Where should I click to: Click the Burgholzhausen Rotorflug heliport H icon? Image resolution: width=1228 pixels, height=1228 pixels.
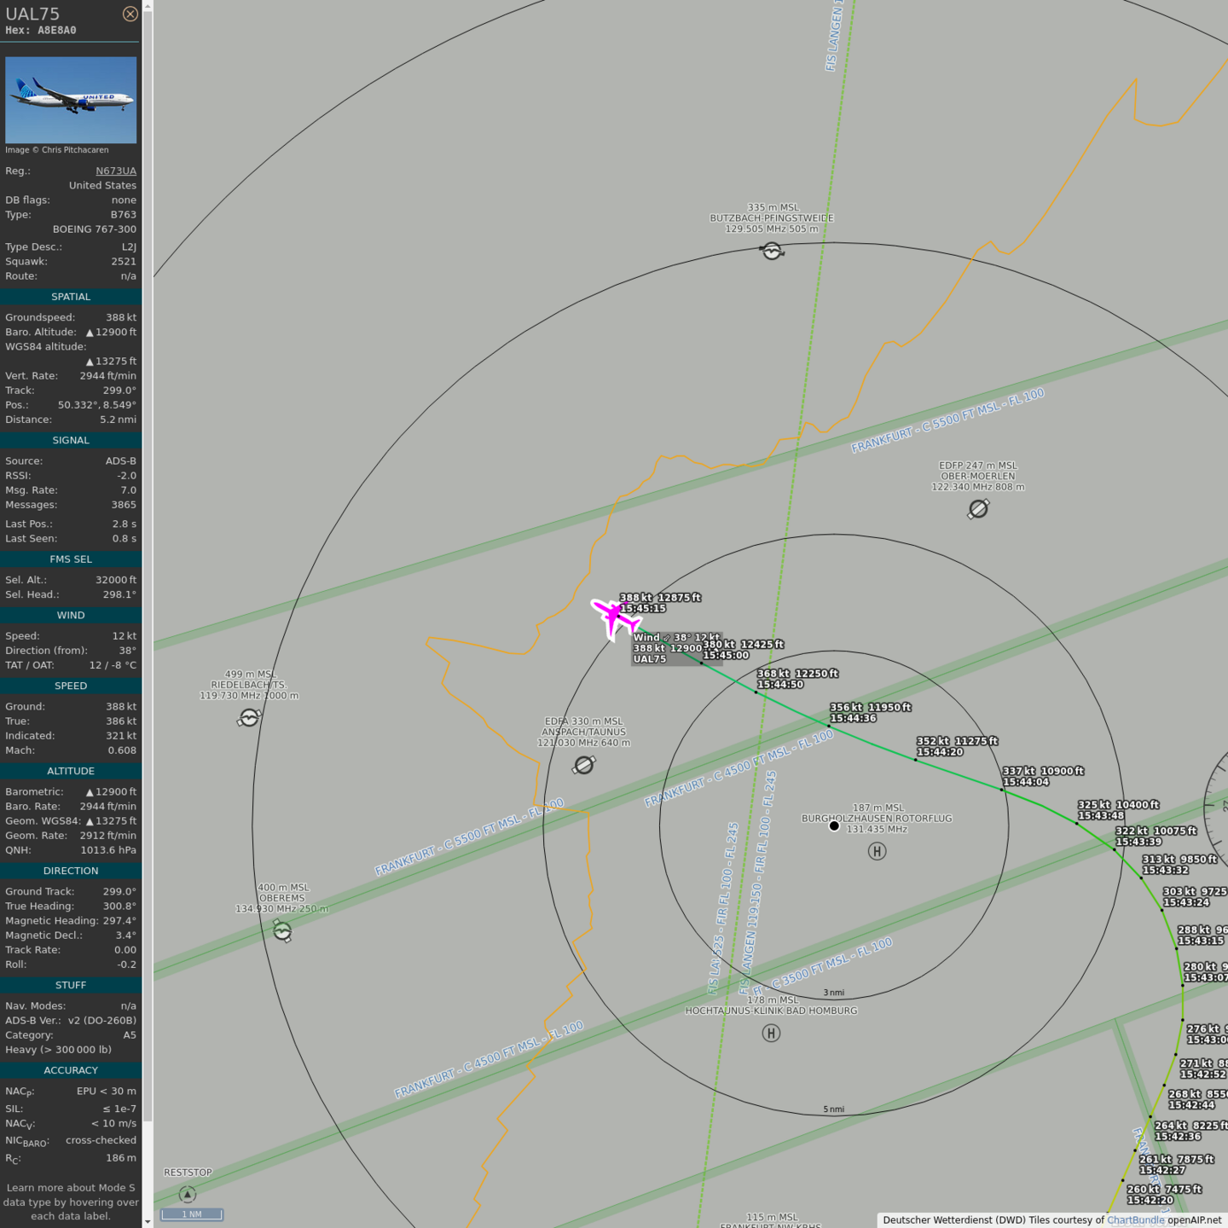pos(877,851)
